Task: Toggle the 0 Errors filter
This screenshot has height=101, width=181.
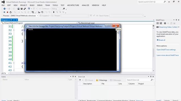Action: [89, 80]
